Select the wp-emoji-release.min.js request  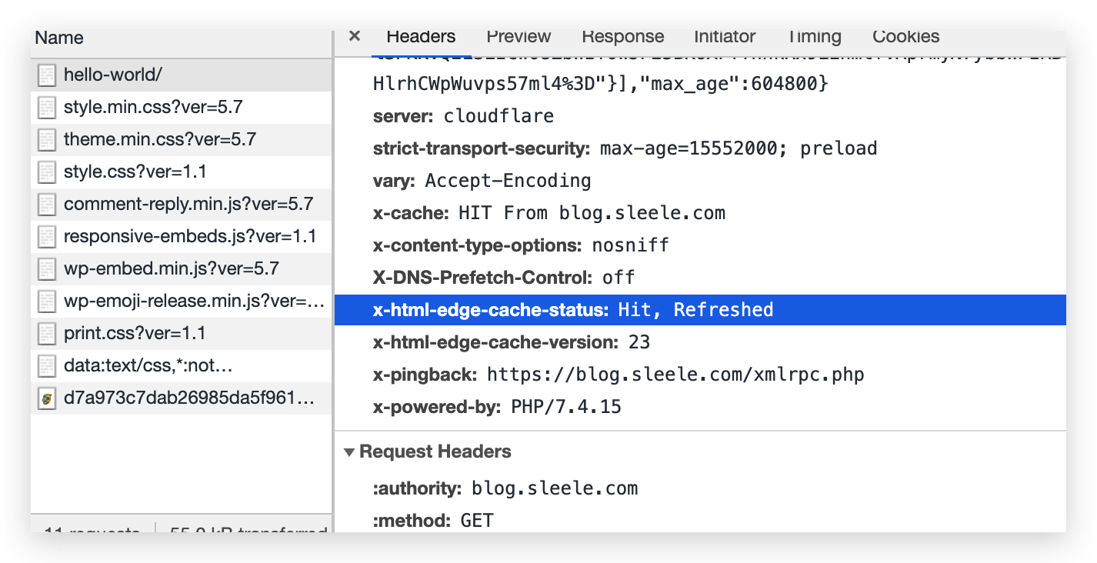(194, 301)
